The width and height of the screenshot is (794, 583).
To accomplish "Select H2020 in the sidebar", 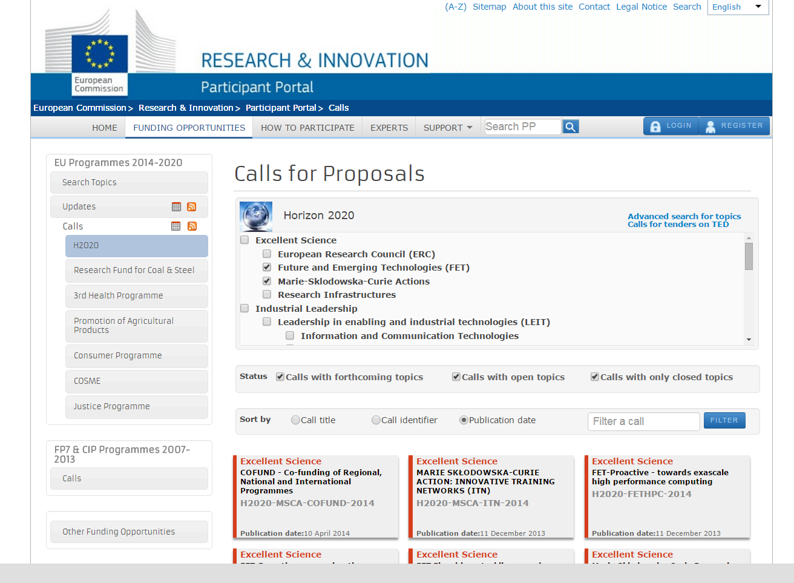I will [x=136, y=246].
